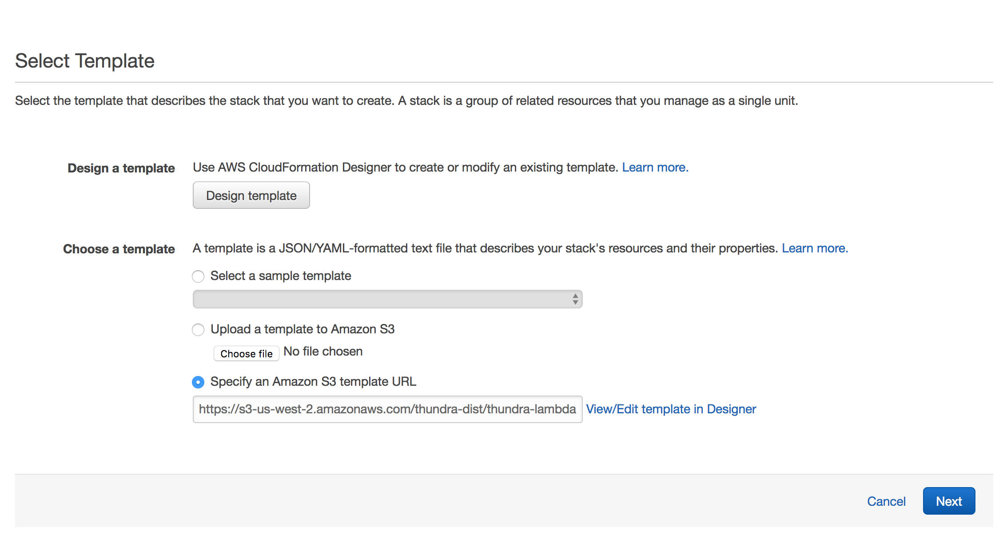Focus the S3 template URL text field
The height and width of the screenshot is (536, 1003).
(387, 409)
